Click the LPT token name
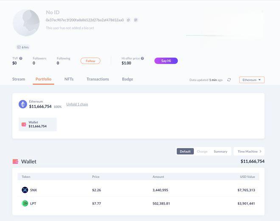 (33, 204)
